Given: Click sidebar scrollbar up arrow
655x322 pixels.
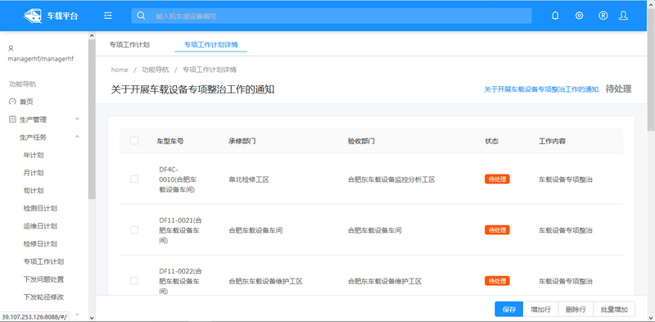Looking at the screenshot, I should tap(92, 36).
